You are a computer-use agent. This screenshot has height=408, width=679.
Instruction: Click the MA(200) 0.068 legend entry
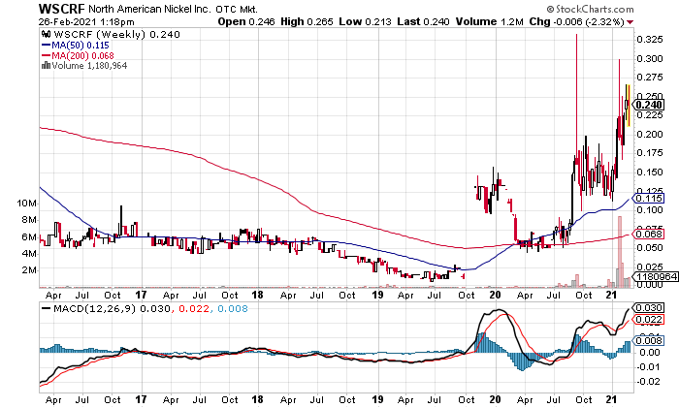[78, 56]
